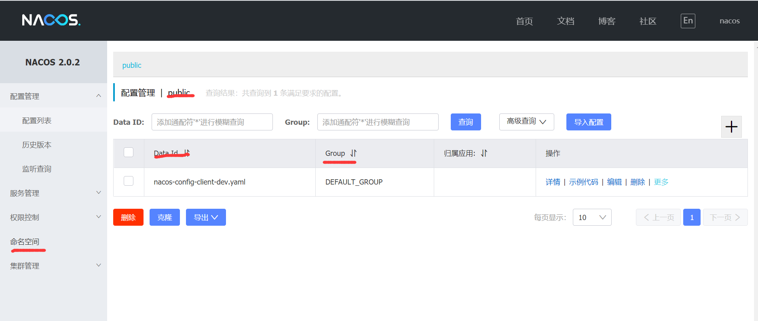Click the plus icon to create configuration

pos(731,127)
